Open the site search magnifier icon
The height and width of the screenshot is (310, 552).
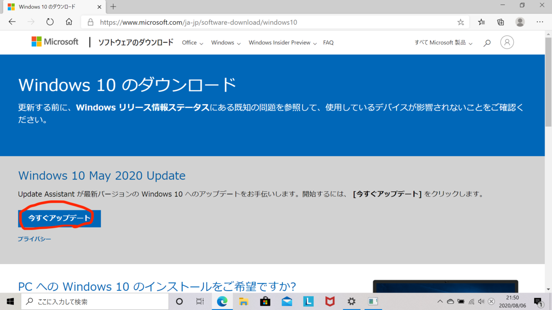(487, 43)
